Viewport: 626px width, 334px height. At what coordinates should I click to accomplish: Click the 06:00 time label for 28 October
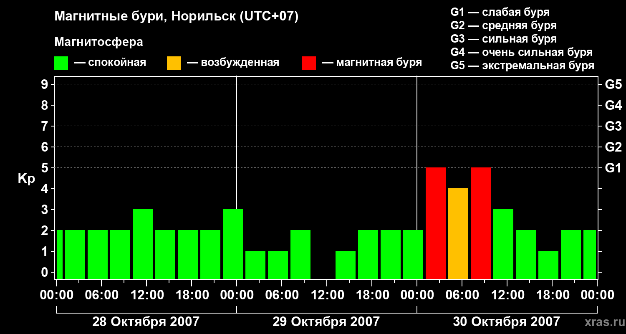click(x=101, y=295)
